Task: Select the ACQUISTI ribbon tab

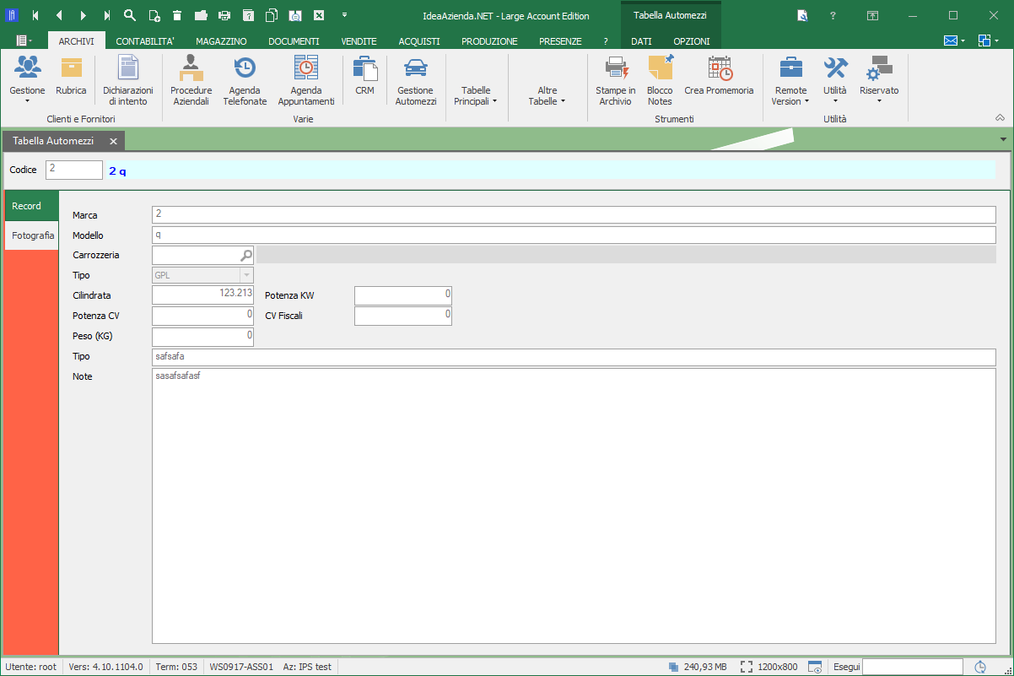Action: tap(419, 41)
